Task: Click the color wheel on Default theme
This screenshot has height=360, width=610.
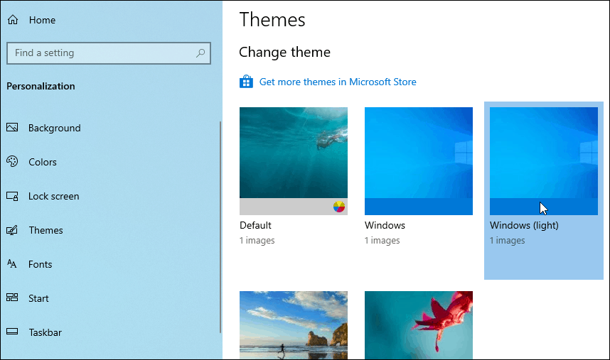Action: coord(339,207)
